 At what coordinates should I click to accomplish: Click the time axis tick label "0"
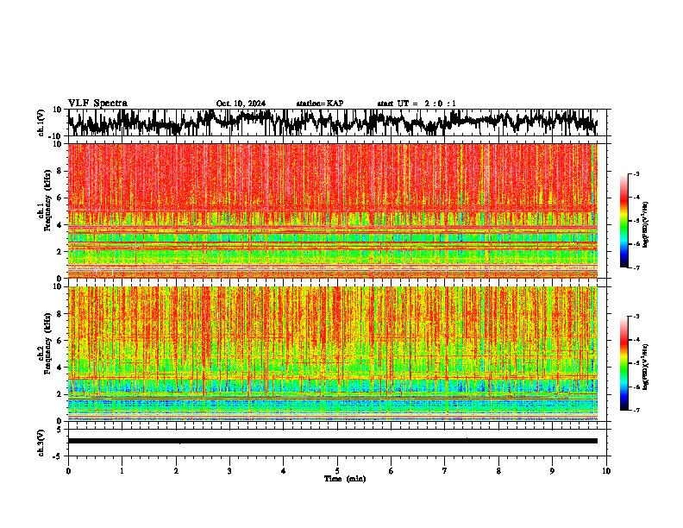[68, 471]
